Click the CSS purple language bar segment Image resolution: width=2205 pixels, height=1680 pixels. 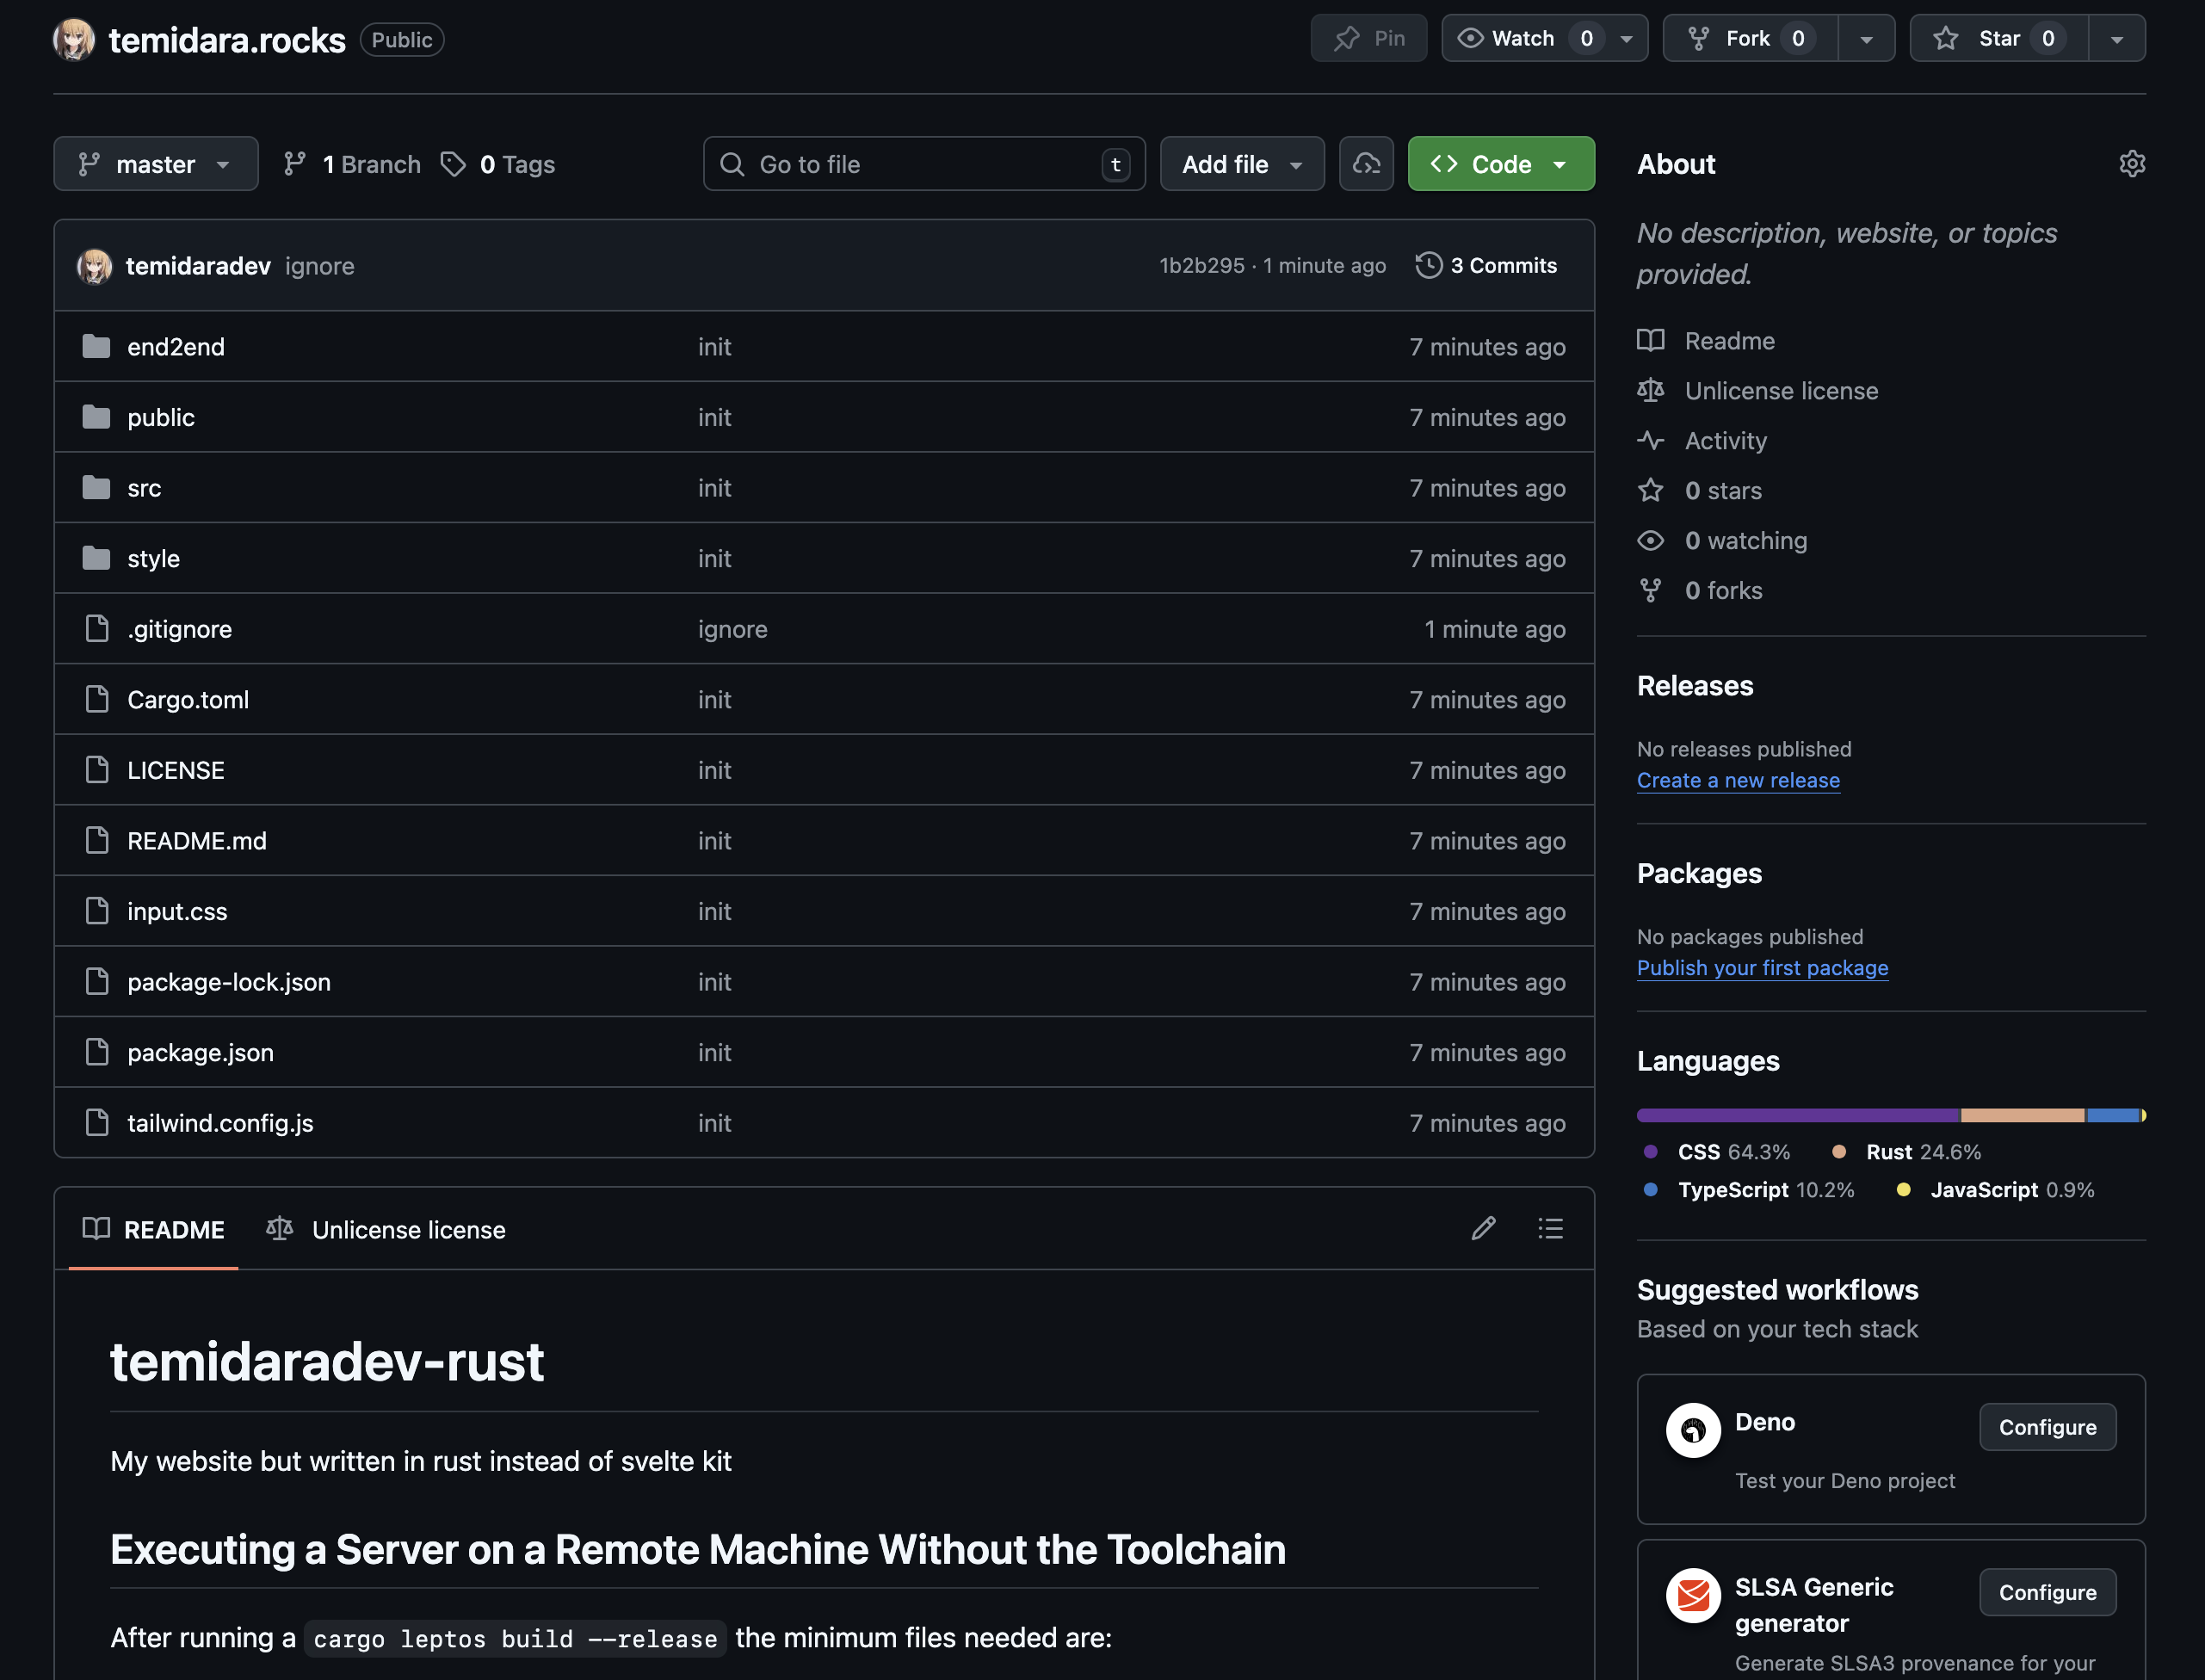click(1796, 1115)
